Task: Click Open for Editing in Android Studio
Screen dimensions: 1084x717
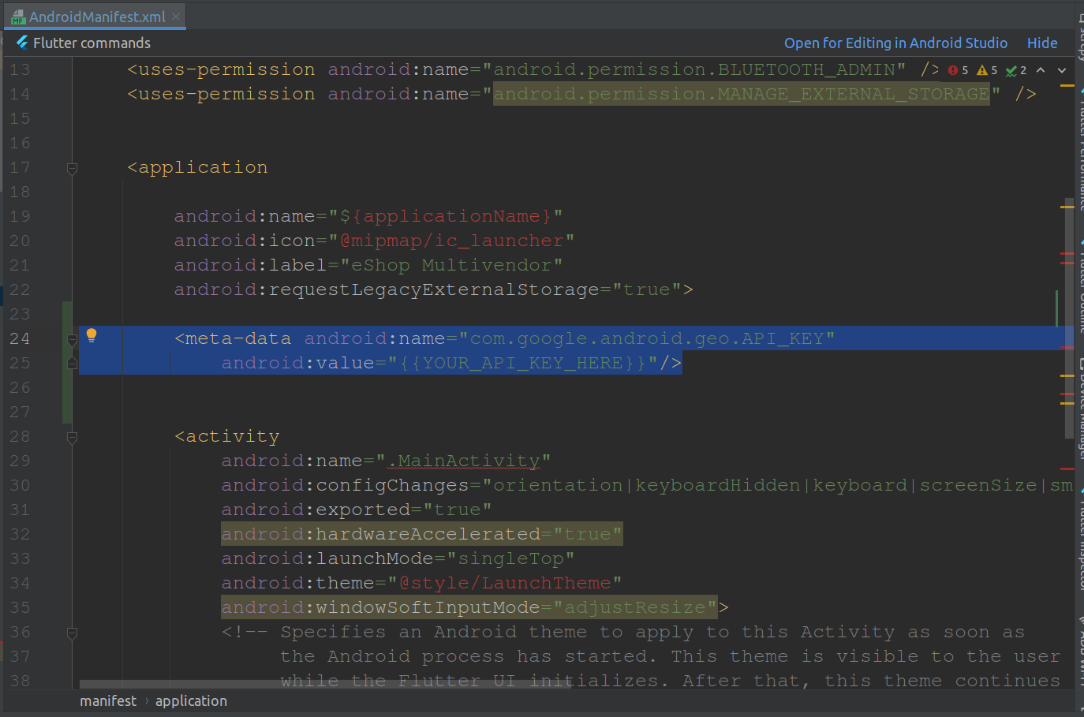Action: 895,43
